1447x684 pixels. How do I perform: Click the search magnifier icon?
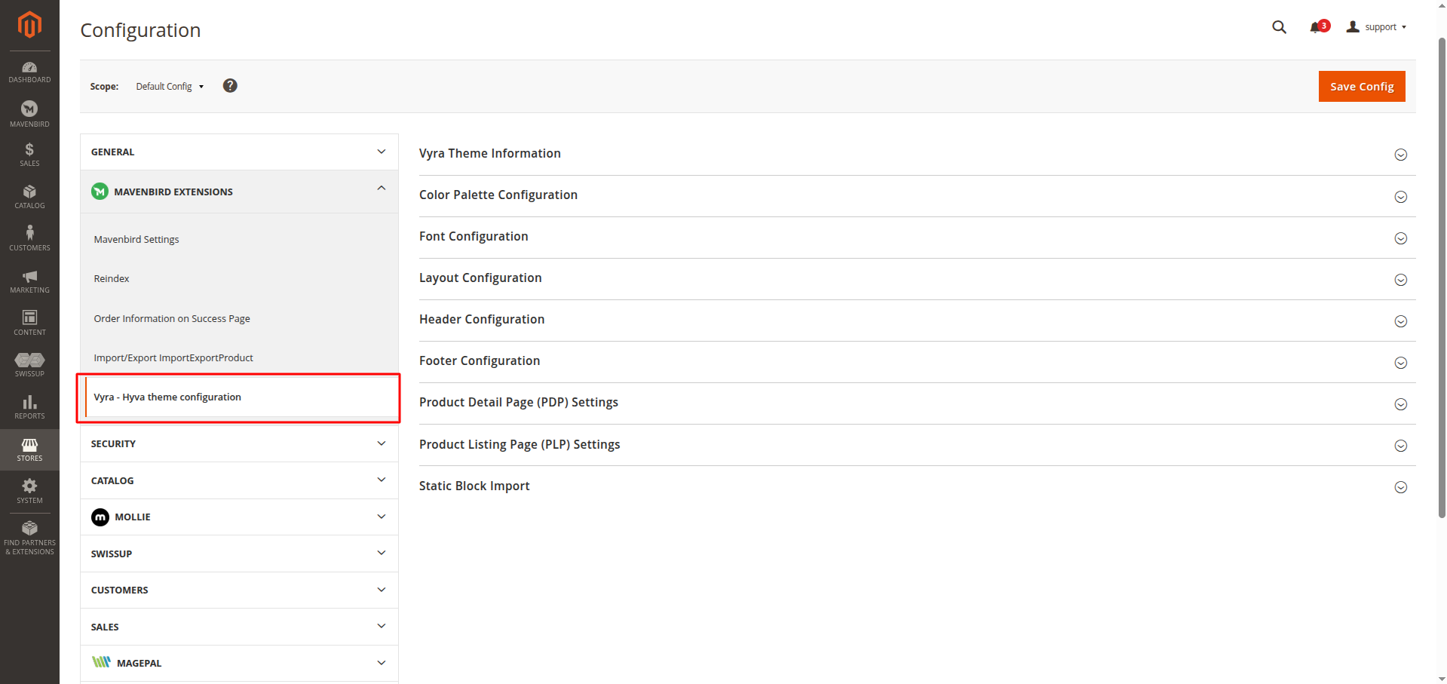pyautogui.click(x=1279, y=27)
